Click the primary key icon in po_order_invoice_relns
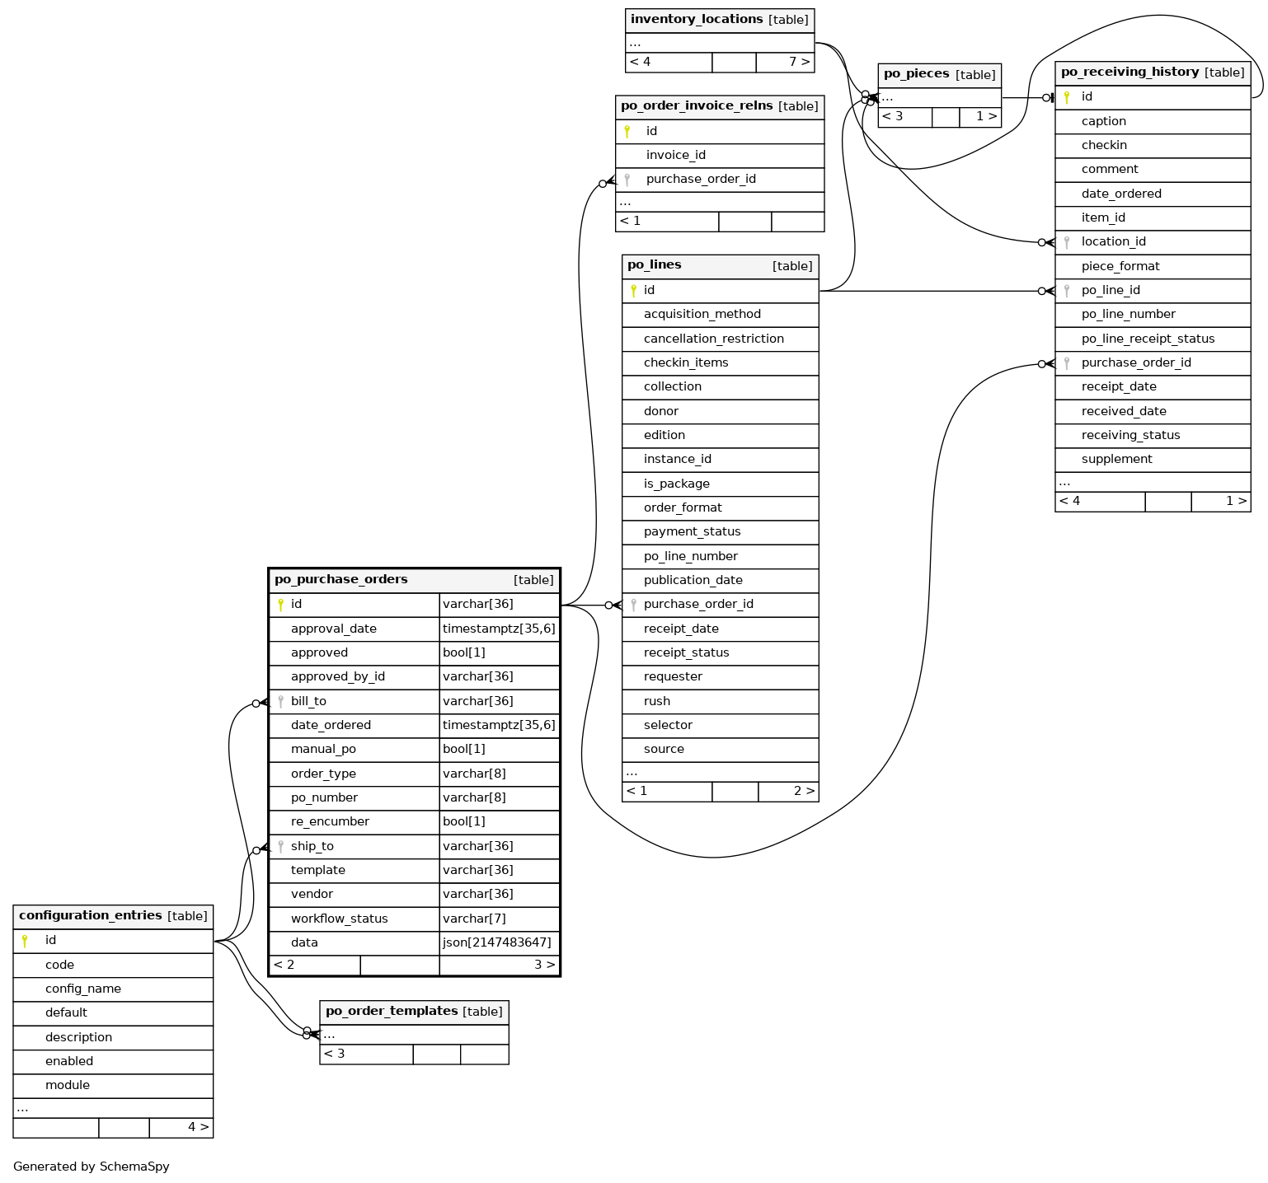The height and width of the screenshot is (1183, 1268). pyautogui.click(x=627, y=131)
